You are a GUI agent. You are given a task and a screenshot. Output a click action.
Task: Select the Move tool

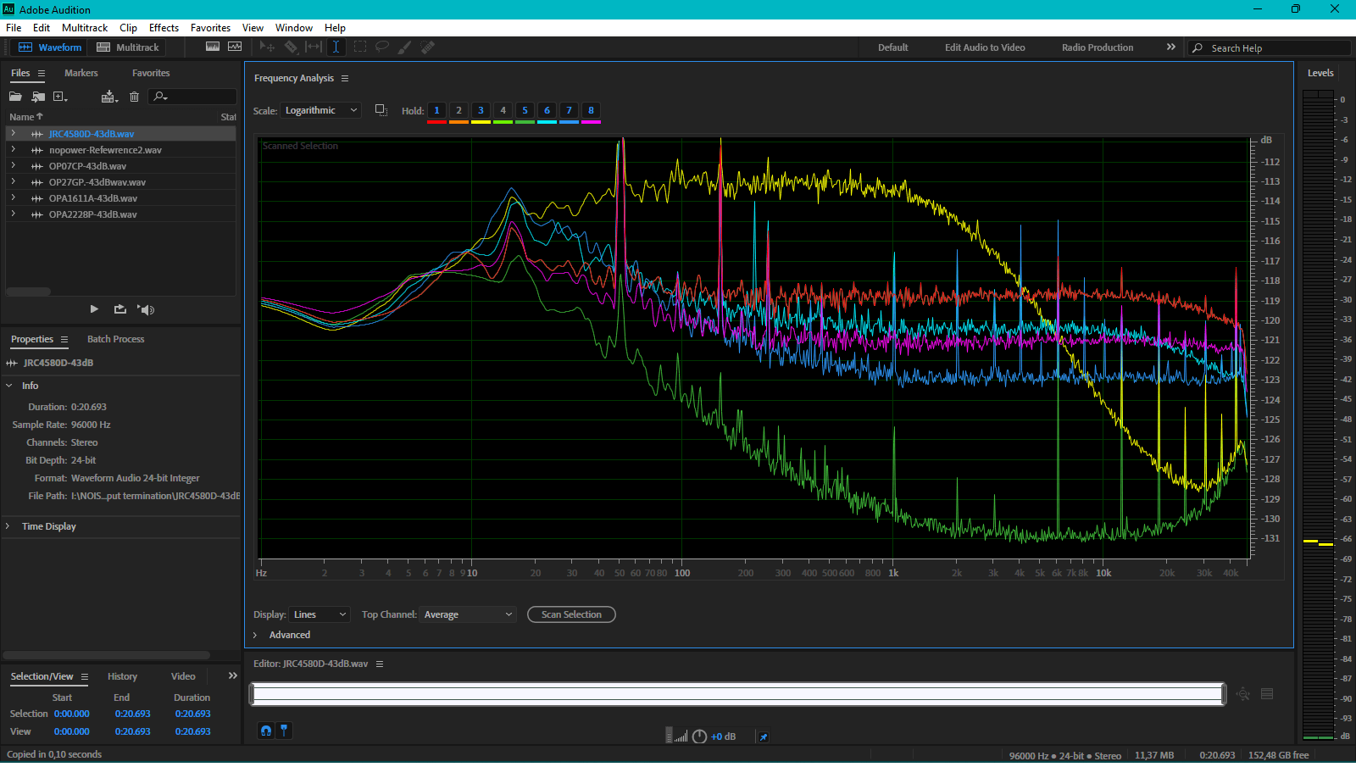pos(267,47)
